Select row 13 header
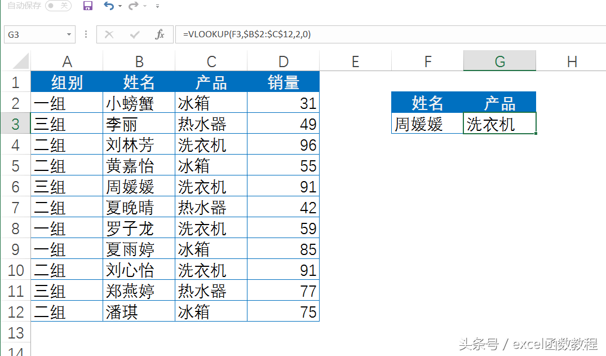This screenshot has height=356, width=606. pyautogui.click(x=15, y=333)
